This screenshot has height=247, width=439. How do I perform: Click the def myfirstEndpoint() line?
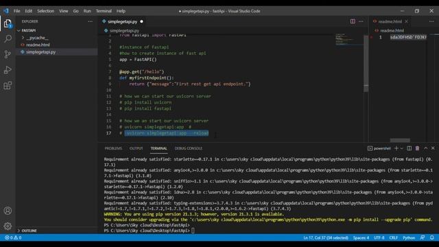pos(146,78)
